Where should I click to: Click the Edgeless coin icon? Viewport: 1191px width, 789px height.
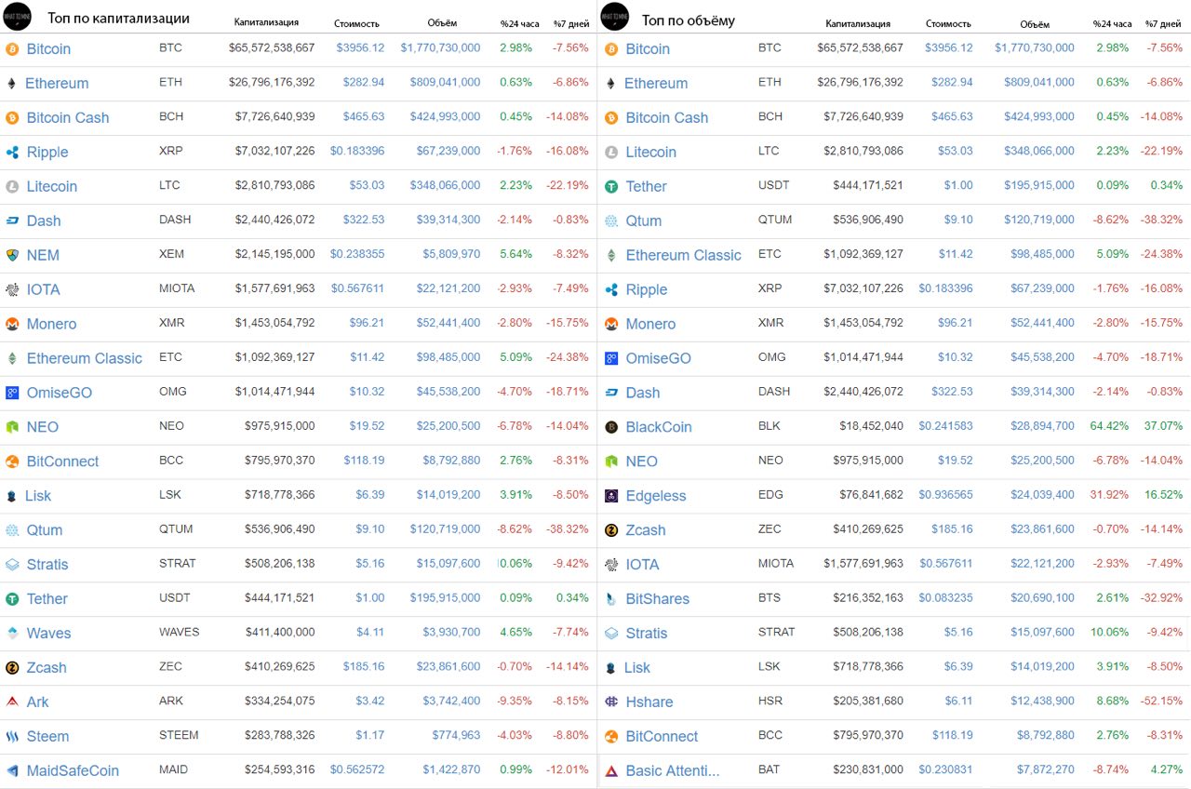point(611,496)
